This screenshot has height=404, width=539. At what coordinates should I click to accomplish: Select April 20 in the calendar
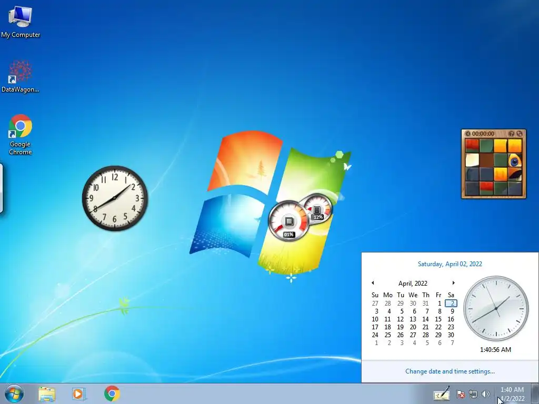(413, 327)
